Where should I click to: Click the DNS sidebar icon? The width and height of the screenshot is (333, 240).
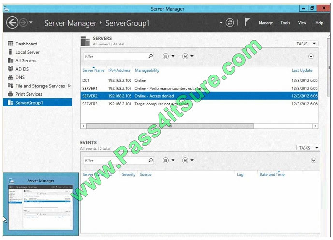pos(10,77)
